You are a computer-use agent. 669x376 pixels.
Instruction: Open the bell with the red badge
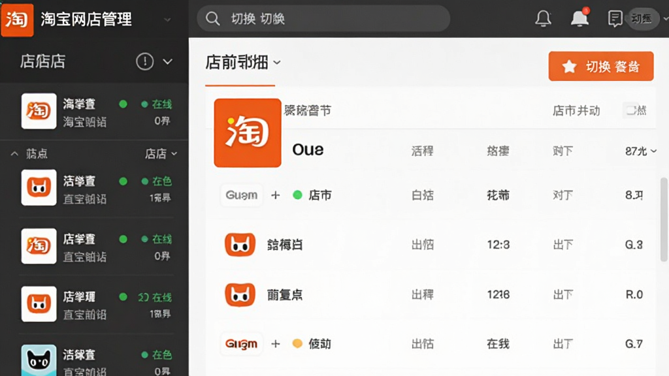coord(580,18)
